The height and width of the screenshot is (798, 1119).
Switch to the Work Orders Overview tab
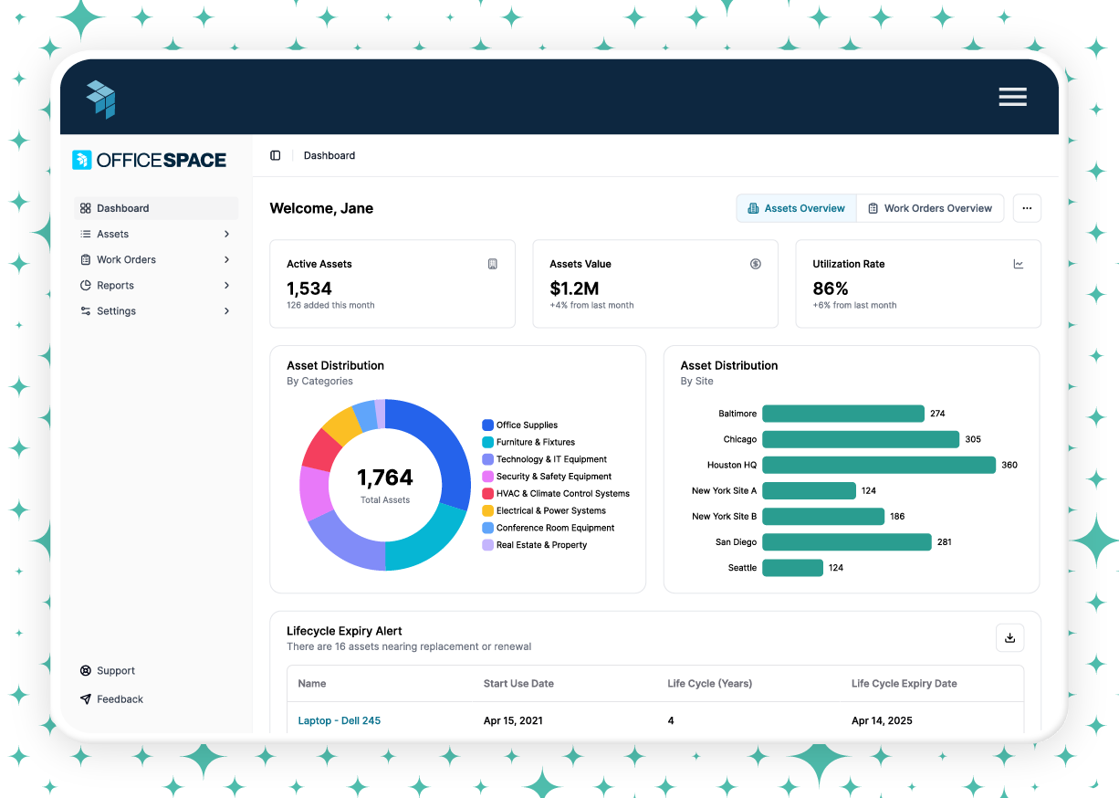pyautogui.click(x=930, y=208)
